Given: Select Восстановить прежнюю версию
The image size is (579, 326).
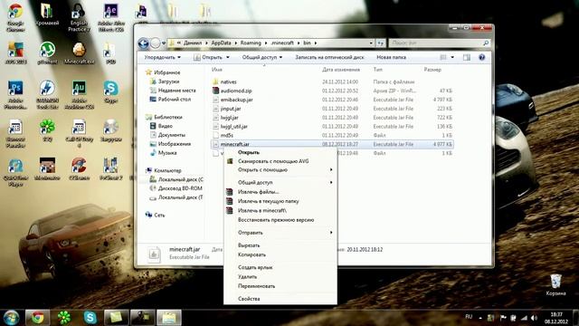Looking at the screenshot, I should click(x=280, y=220).
